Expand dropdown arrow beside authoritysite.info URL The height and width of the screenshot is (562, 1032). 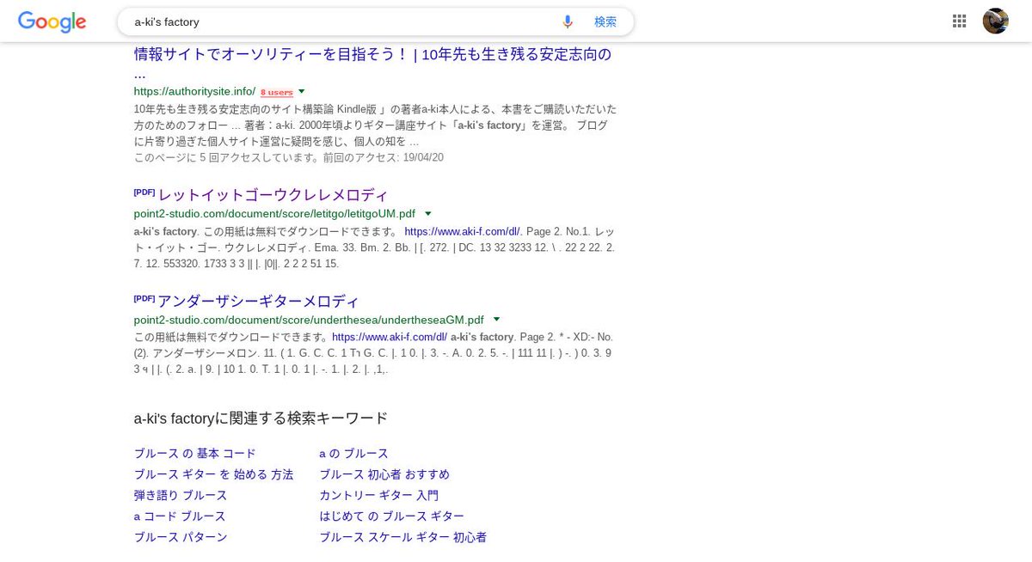[x=302, y=91]
